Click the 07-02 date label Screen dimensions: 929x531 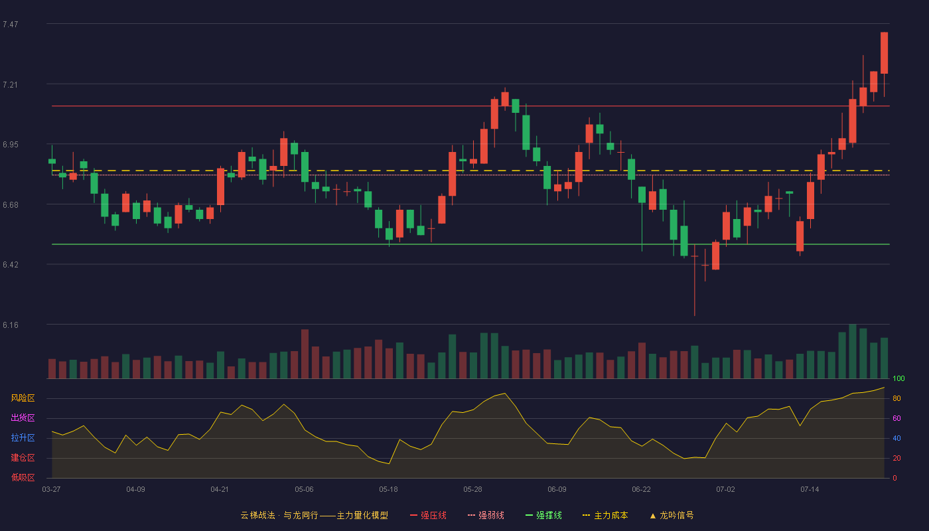click(725, 489)
